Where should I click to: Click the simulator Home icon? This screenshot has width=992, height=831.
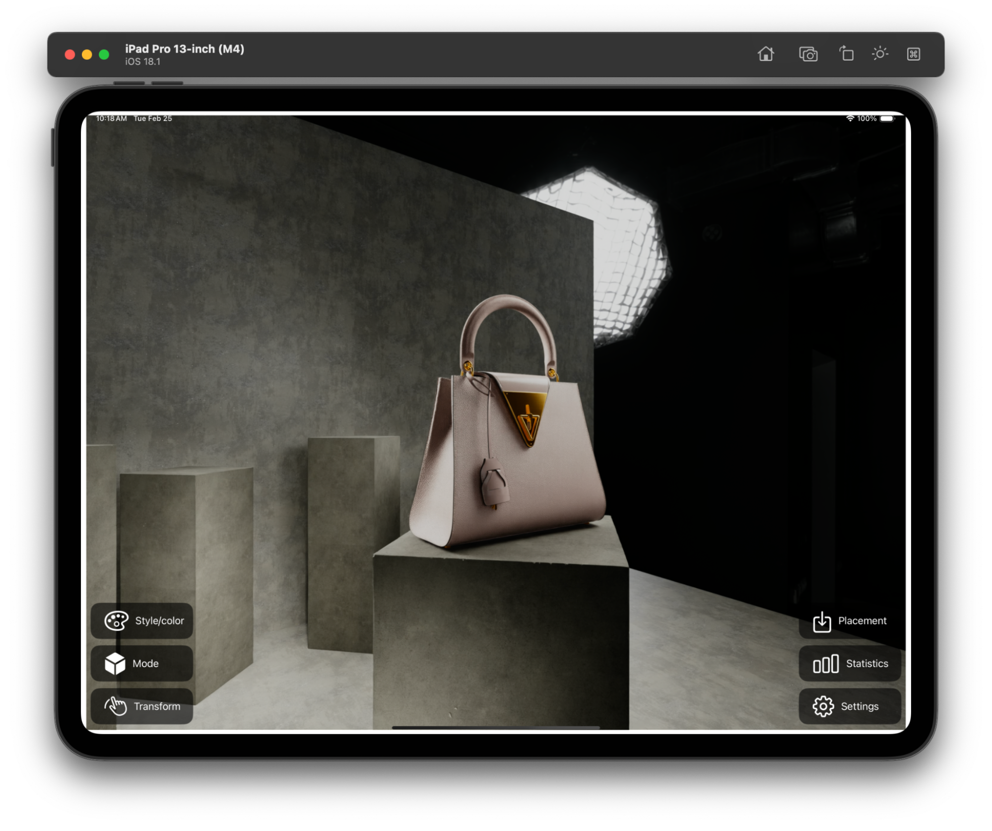coord(766,54)
